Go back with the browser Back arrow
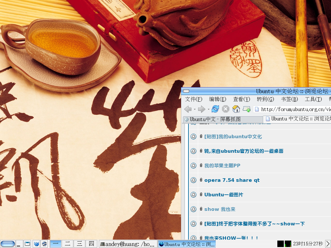 coord(188,109)
